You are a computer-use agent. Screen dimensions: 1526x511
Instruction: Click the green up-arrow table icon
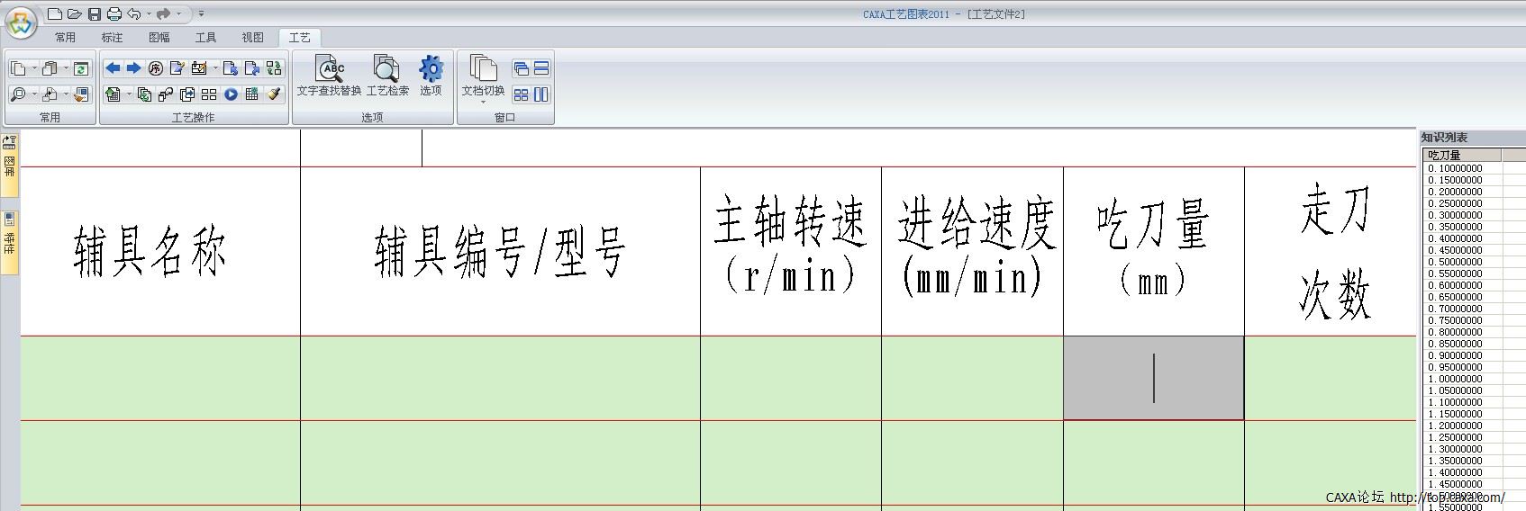[113, 94]
